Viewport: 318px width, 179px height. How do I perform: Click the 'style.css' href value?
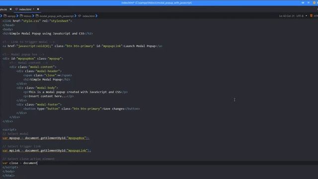pos(31,21)
